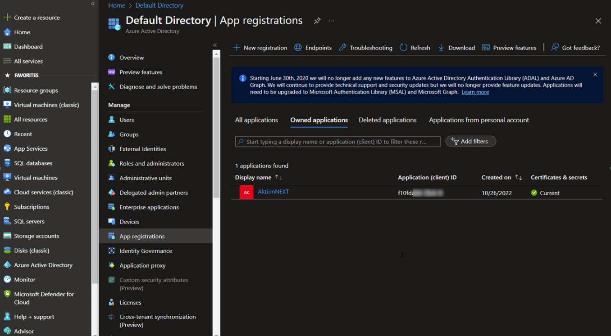This screenshot has height=336, width=611.
Task: Open Home from the left portal menu
Action: 22,32
